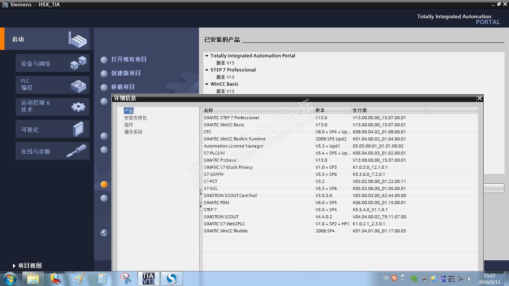Sort by the 名称 column header
The height and width of the screenshot is (286, 509).
[258, 110]
